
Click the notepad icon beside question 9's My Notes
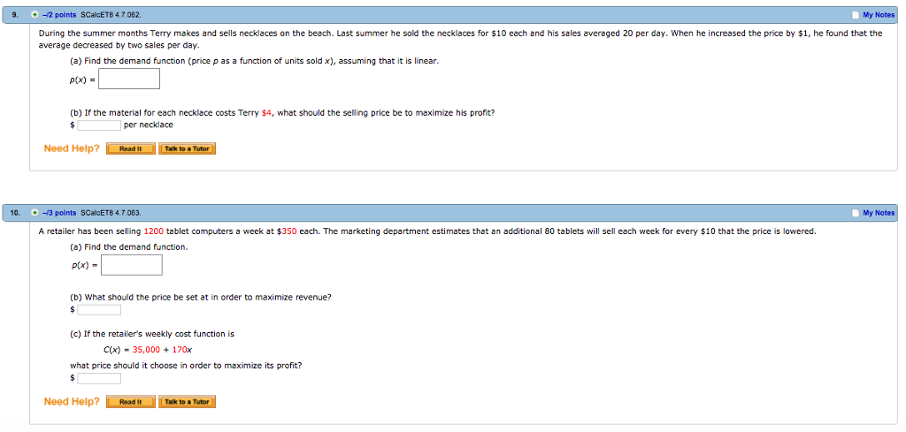coord(856,15)
